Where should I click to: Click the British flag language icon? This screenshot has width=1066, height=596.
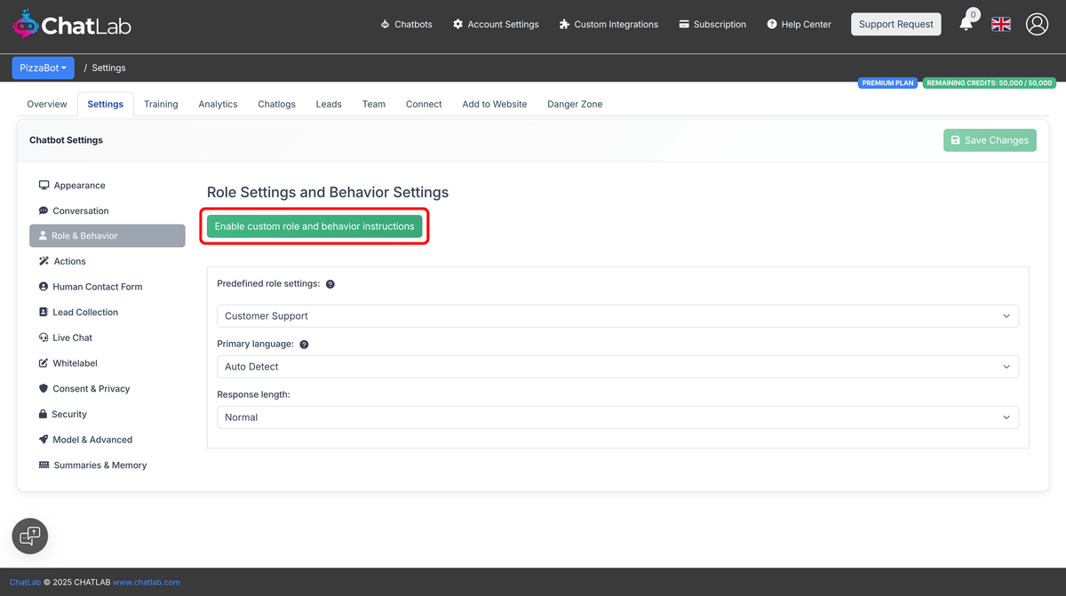[1001, 24]
